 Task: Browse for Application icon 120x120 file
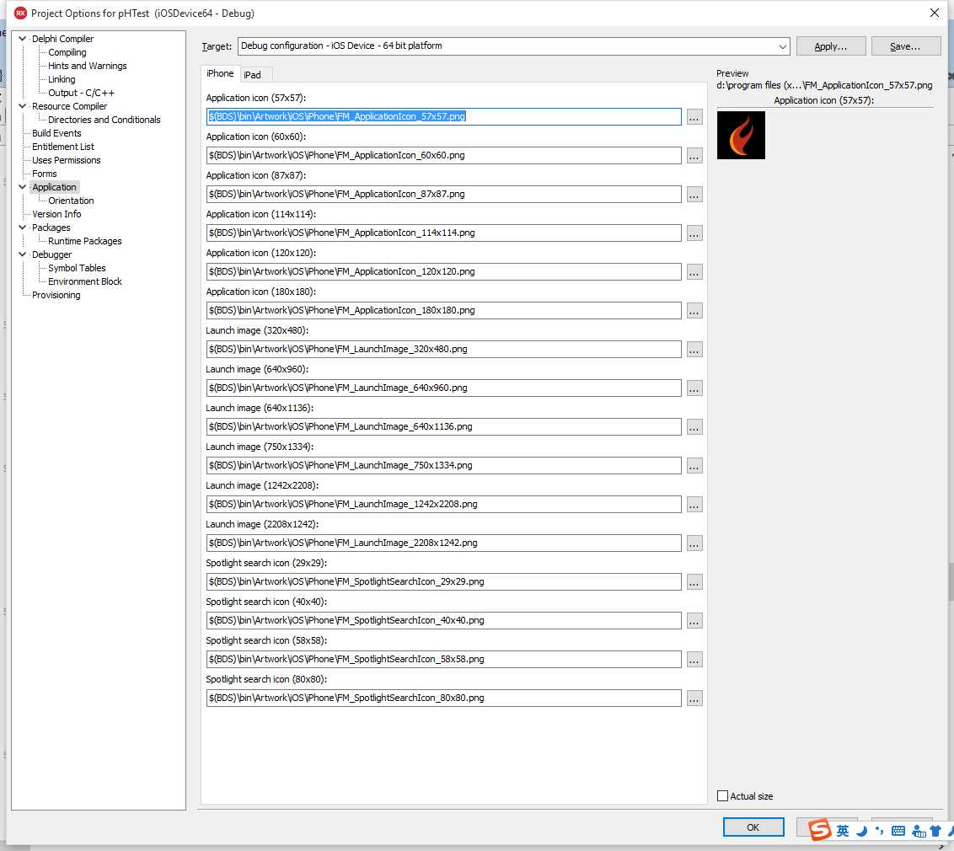(x=694, y=272)
